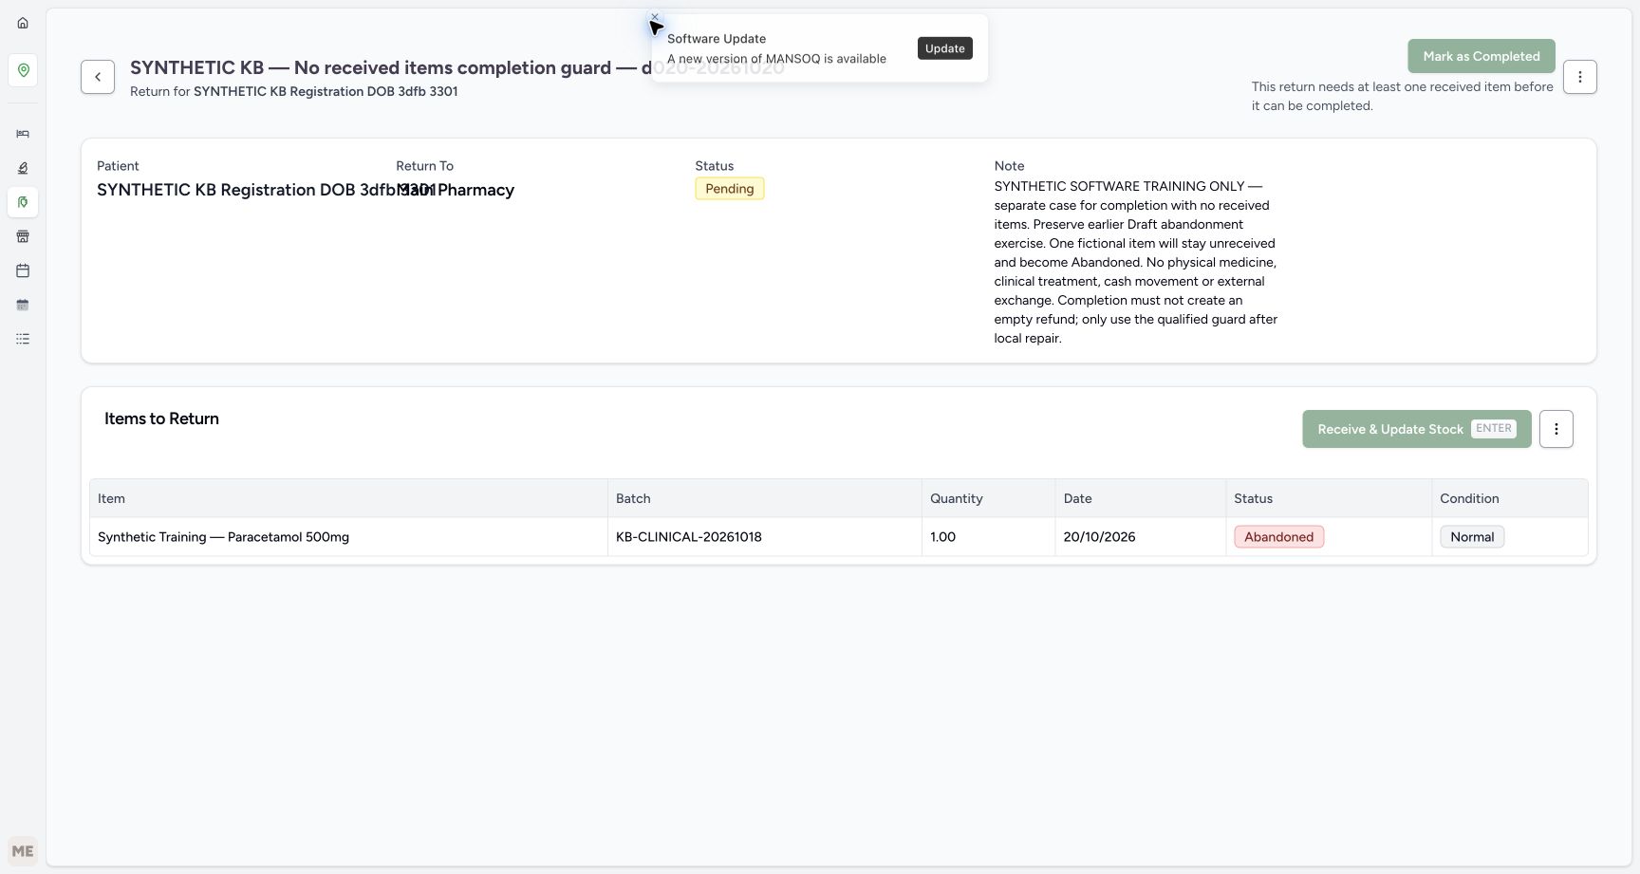Click the Items to Return heading
The height and width of the screenshot is (874, 1640).
point(161,418)
